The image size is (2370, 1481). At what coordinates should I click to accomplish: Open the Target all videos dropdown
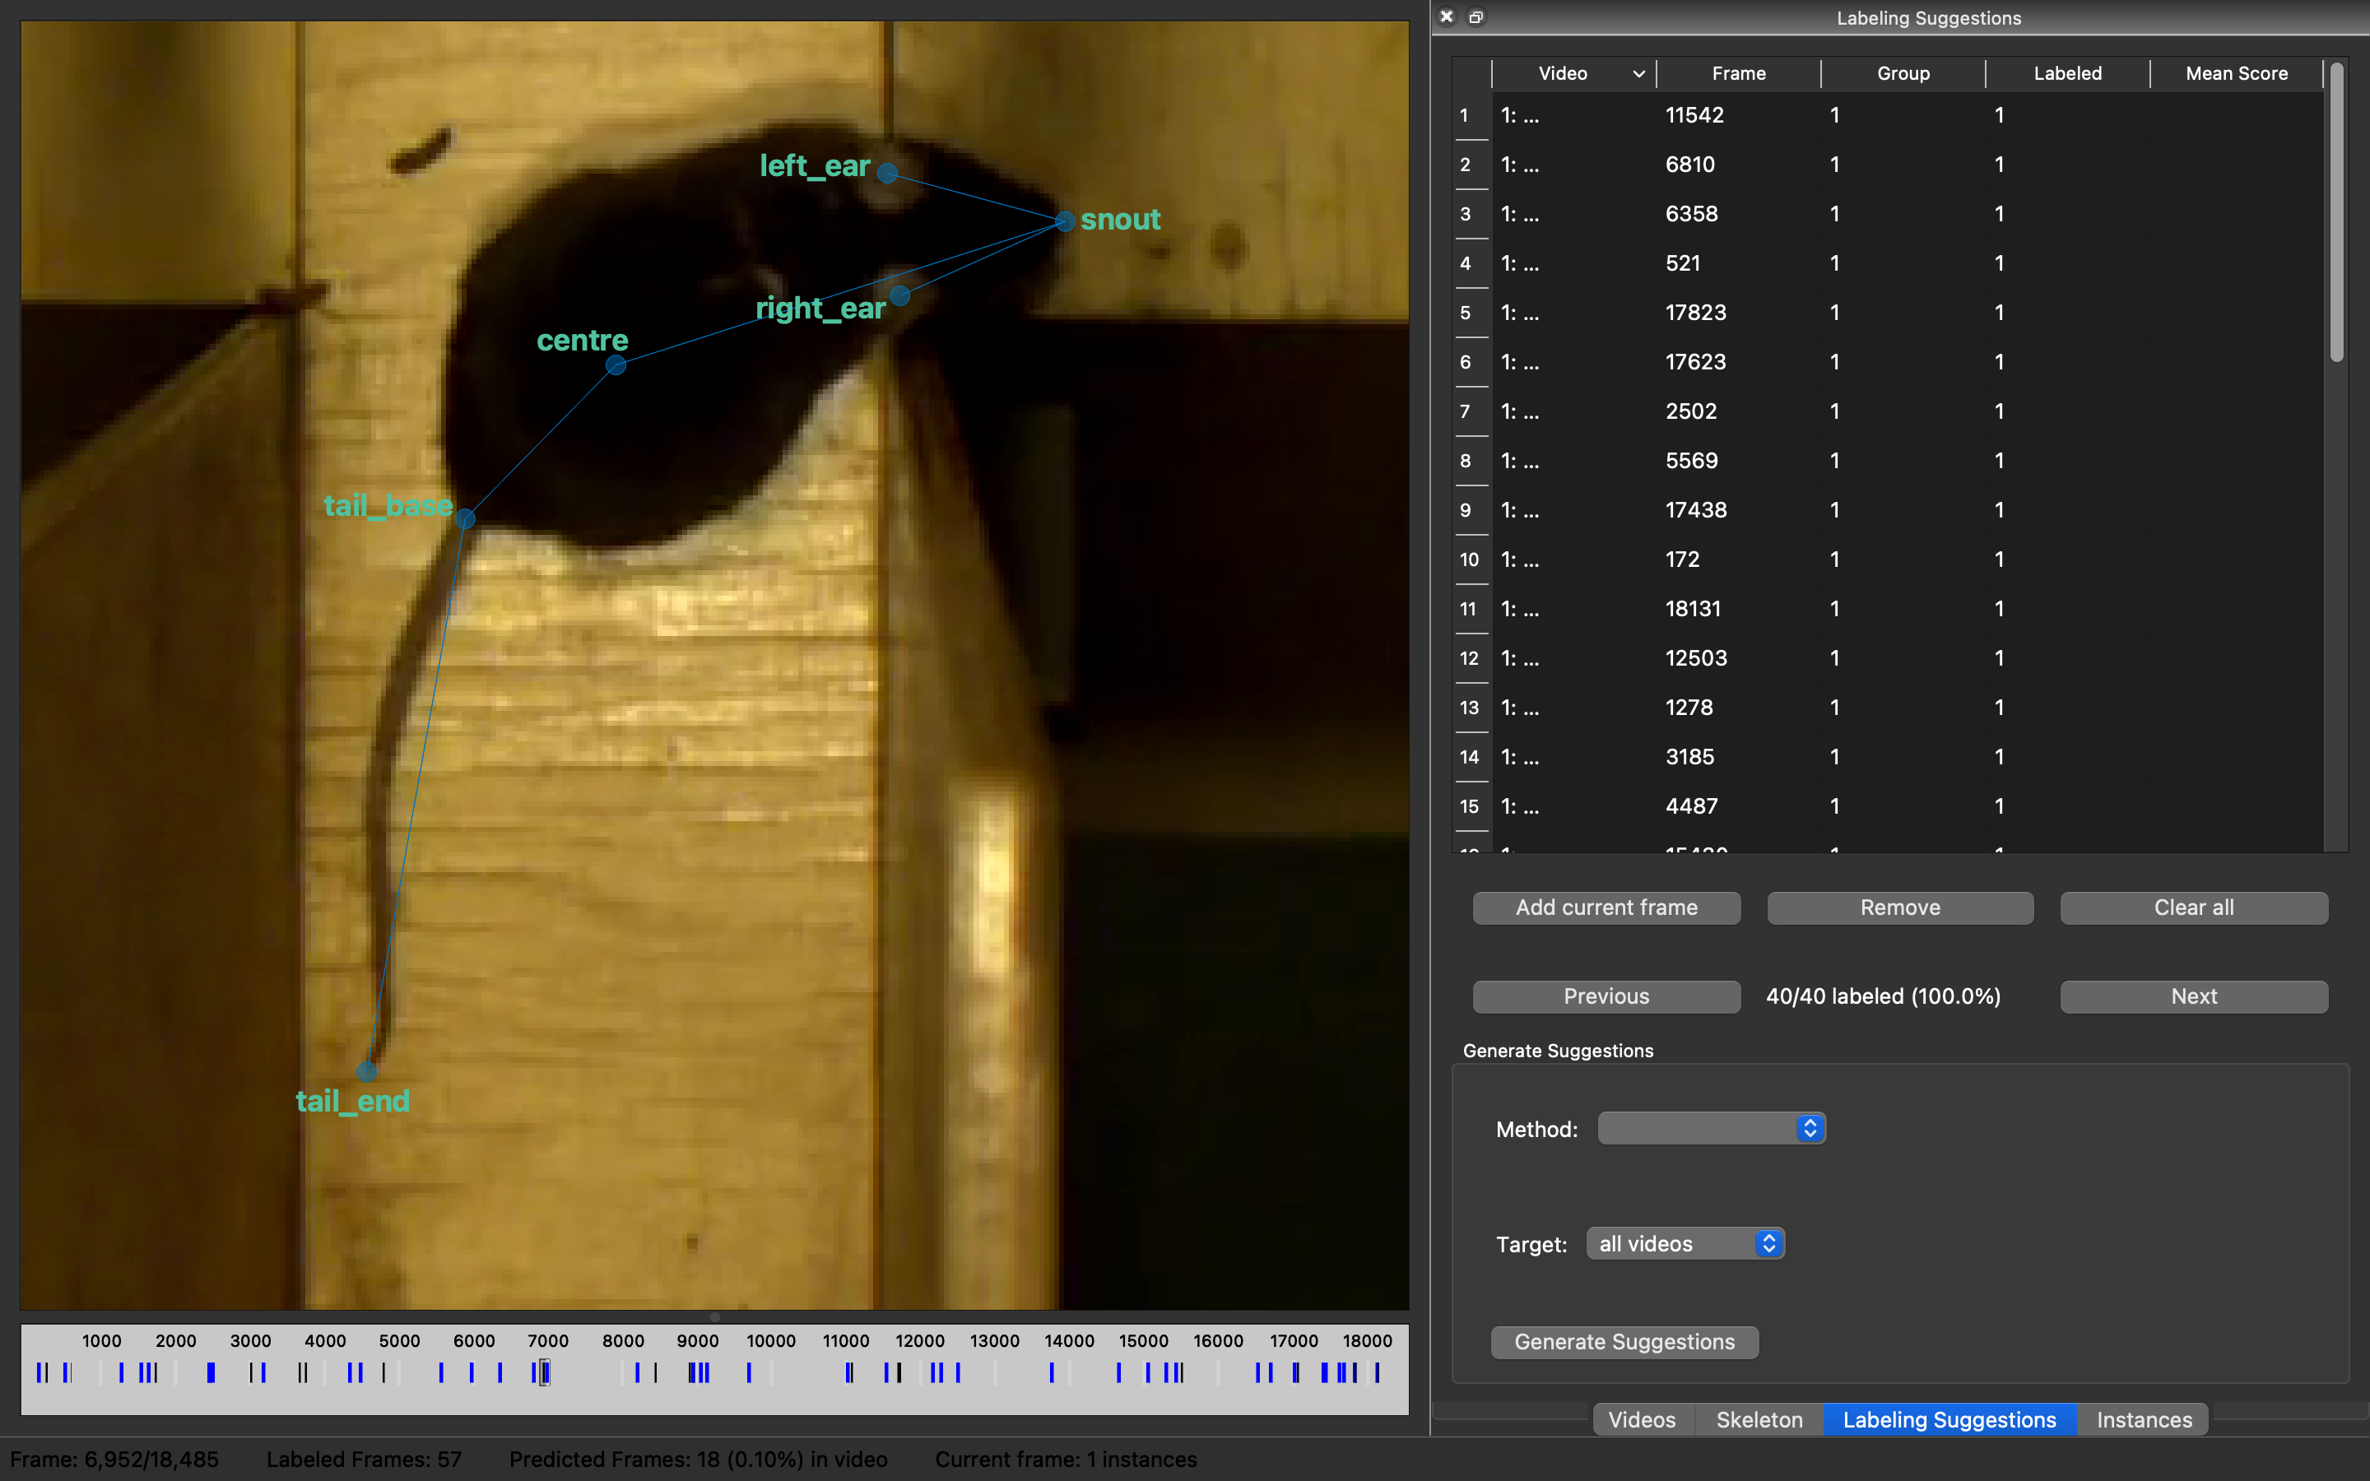[x=1685, y=1244]
